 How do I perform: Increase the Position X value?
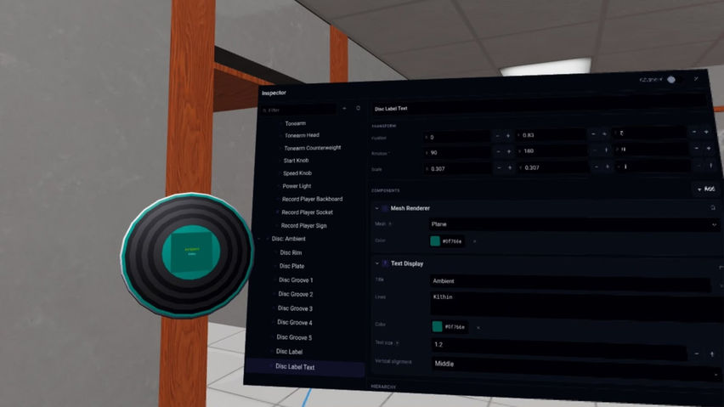tap(508, 136)
